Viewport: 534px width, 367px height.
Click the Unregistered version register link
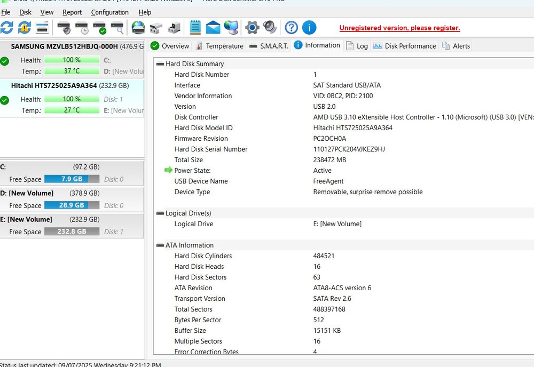pos(399,28)
